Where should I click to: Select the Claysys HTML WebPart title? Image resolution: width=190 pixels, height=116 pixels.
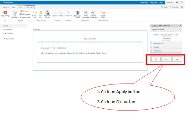pos(54,48)
